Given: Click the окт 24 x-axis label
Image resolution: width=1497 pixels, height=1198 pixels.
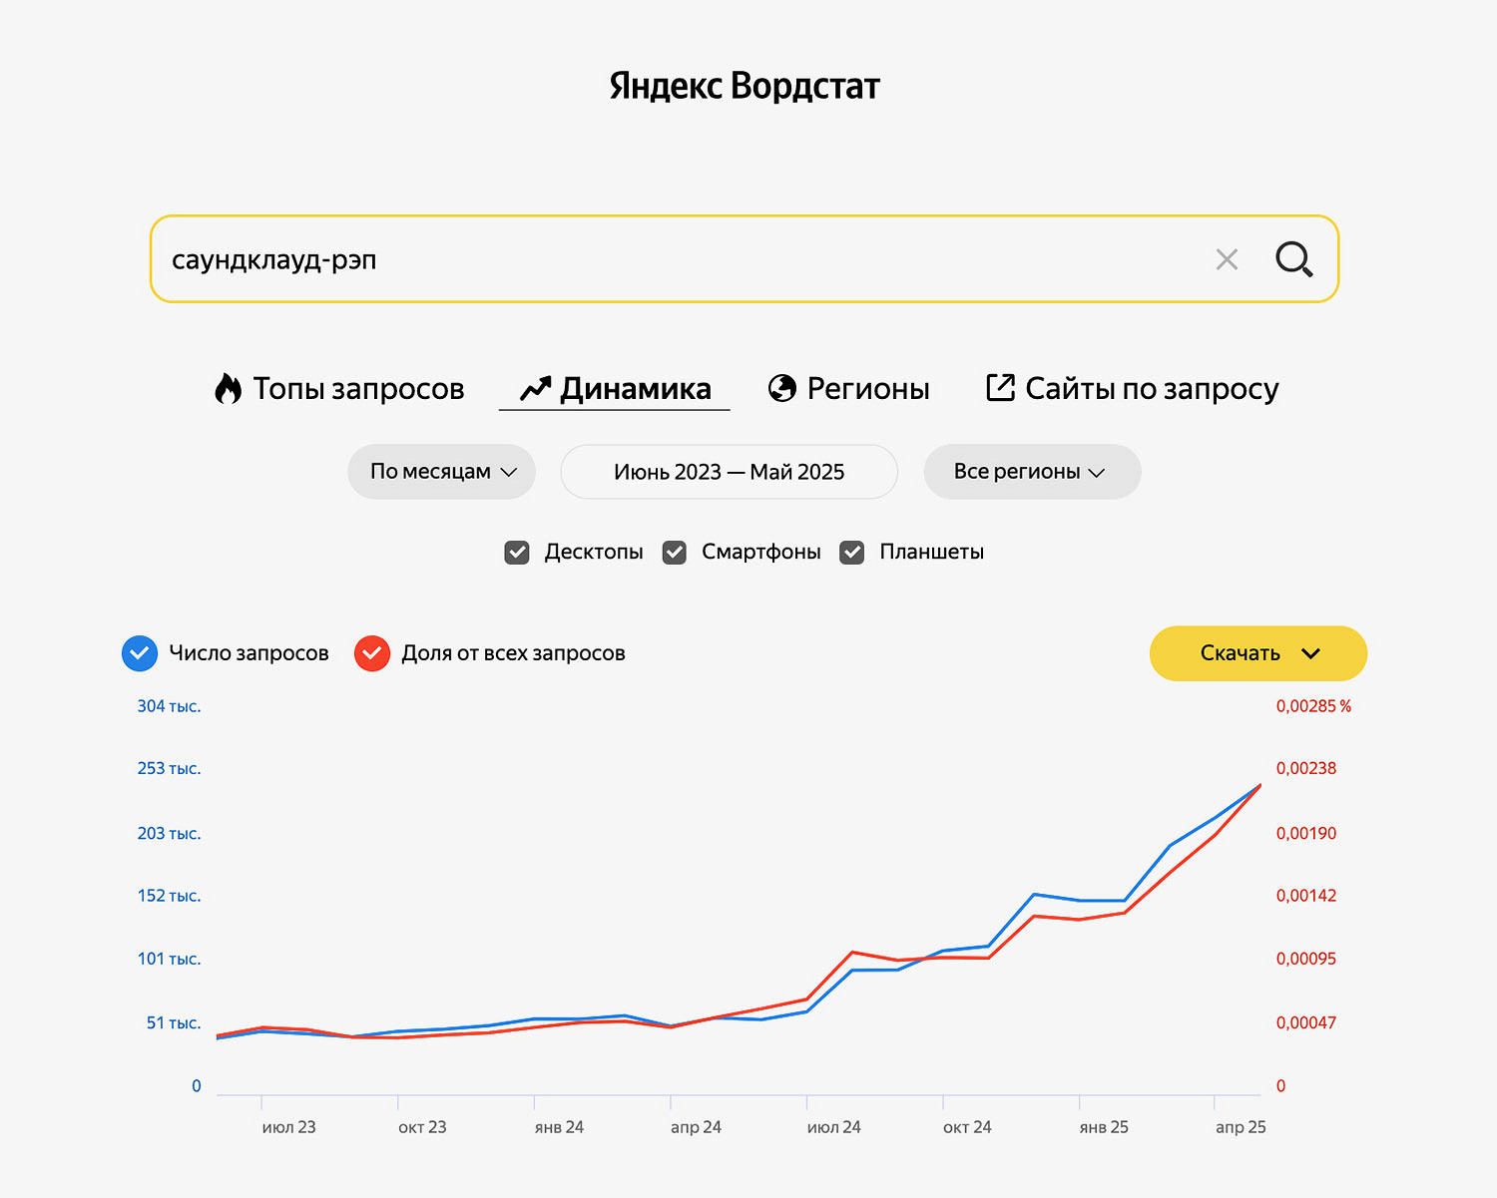Looking at the screenshot, I should tap(967, 1127).
